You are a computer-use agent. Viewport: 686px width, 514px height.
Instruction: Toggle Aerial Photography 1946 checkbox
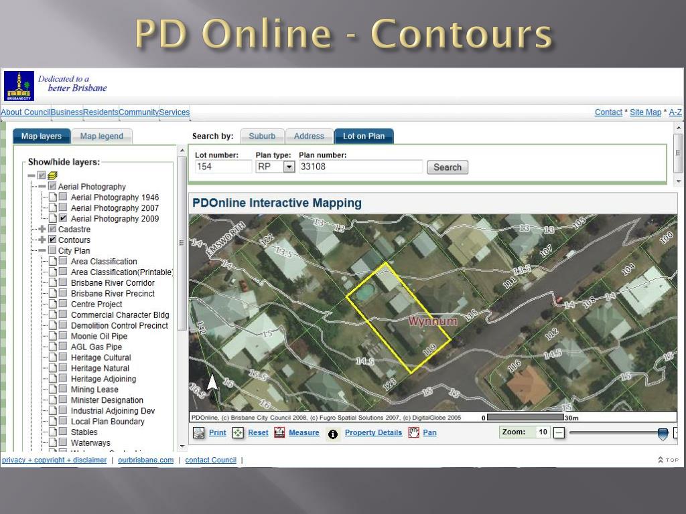(x=63, y=197)
